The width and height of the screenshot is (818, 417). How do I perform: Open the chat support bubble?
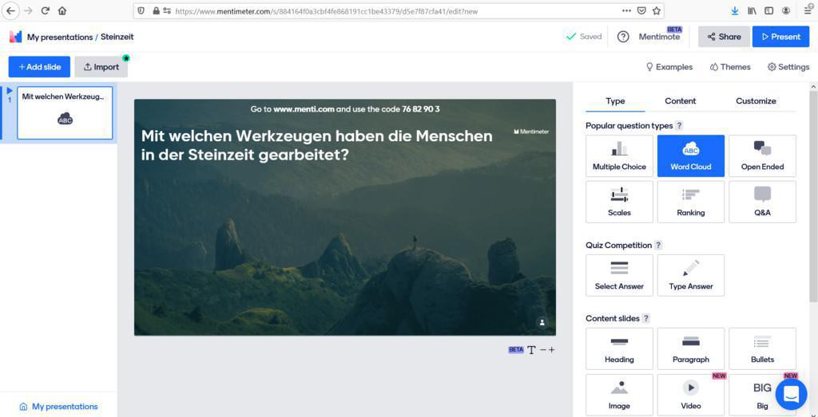point(791,394)
